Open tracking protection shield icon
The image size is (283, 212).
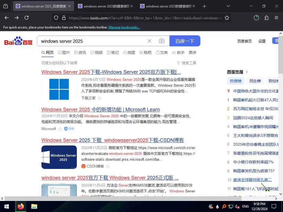point(56,18)
